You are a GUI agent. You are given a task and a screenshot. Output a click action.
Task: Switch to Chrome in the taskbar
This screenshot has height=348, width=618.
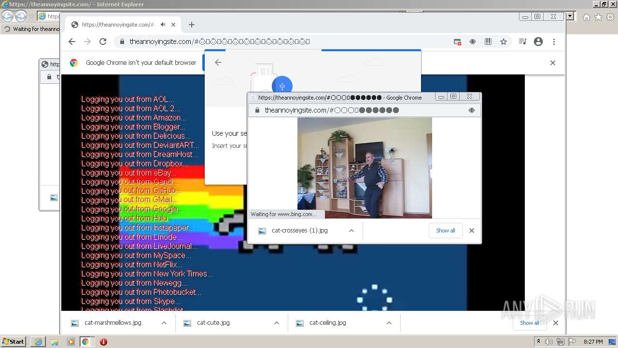tap(85, 342)
